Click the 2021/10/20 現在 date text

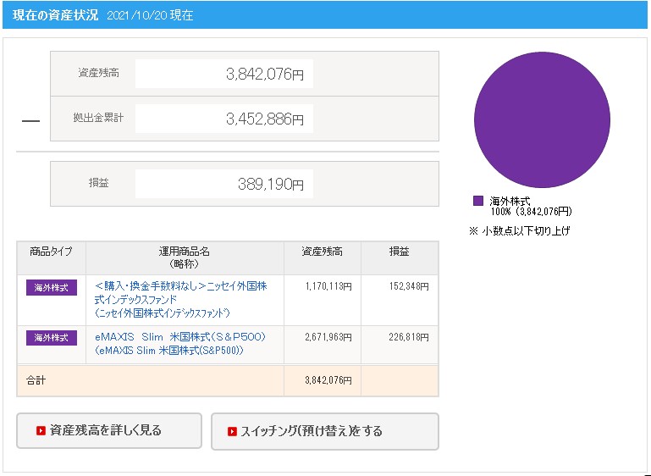pyautogui.click(x=150, y=15)
